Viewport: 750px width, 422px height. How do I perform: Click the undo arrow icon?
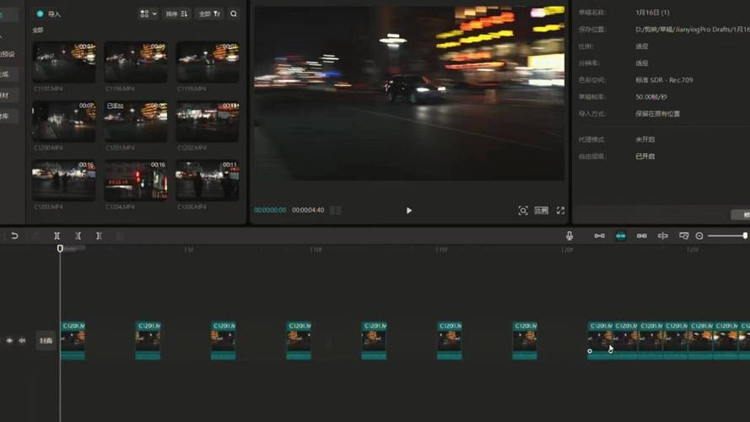(14, 236)
